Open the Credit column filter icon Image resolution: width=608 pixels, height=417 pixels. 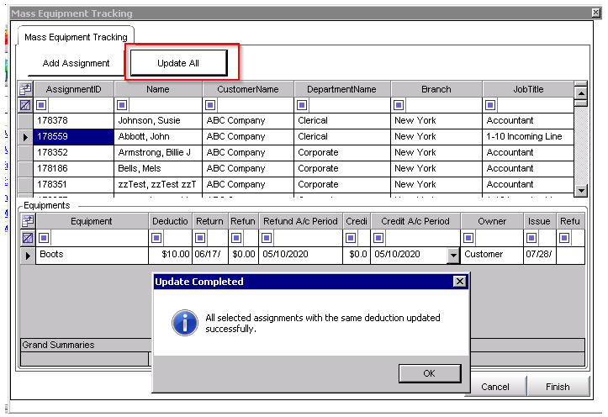click(x=351, y=238)
